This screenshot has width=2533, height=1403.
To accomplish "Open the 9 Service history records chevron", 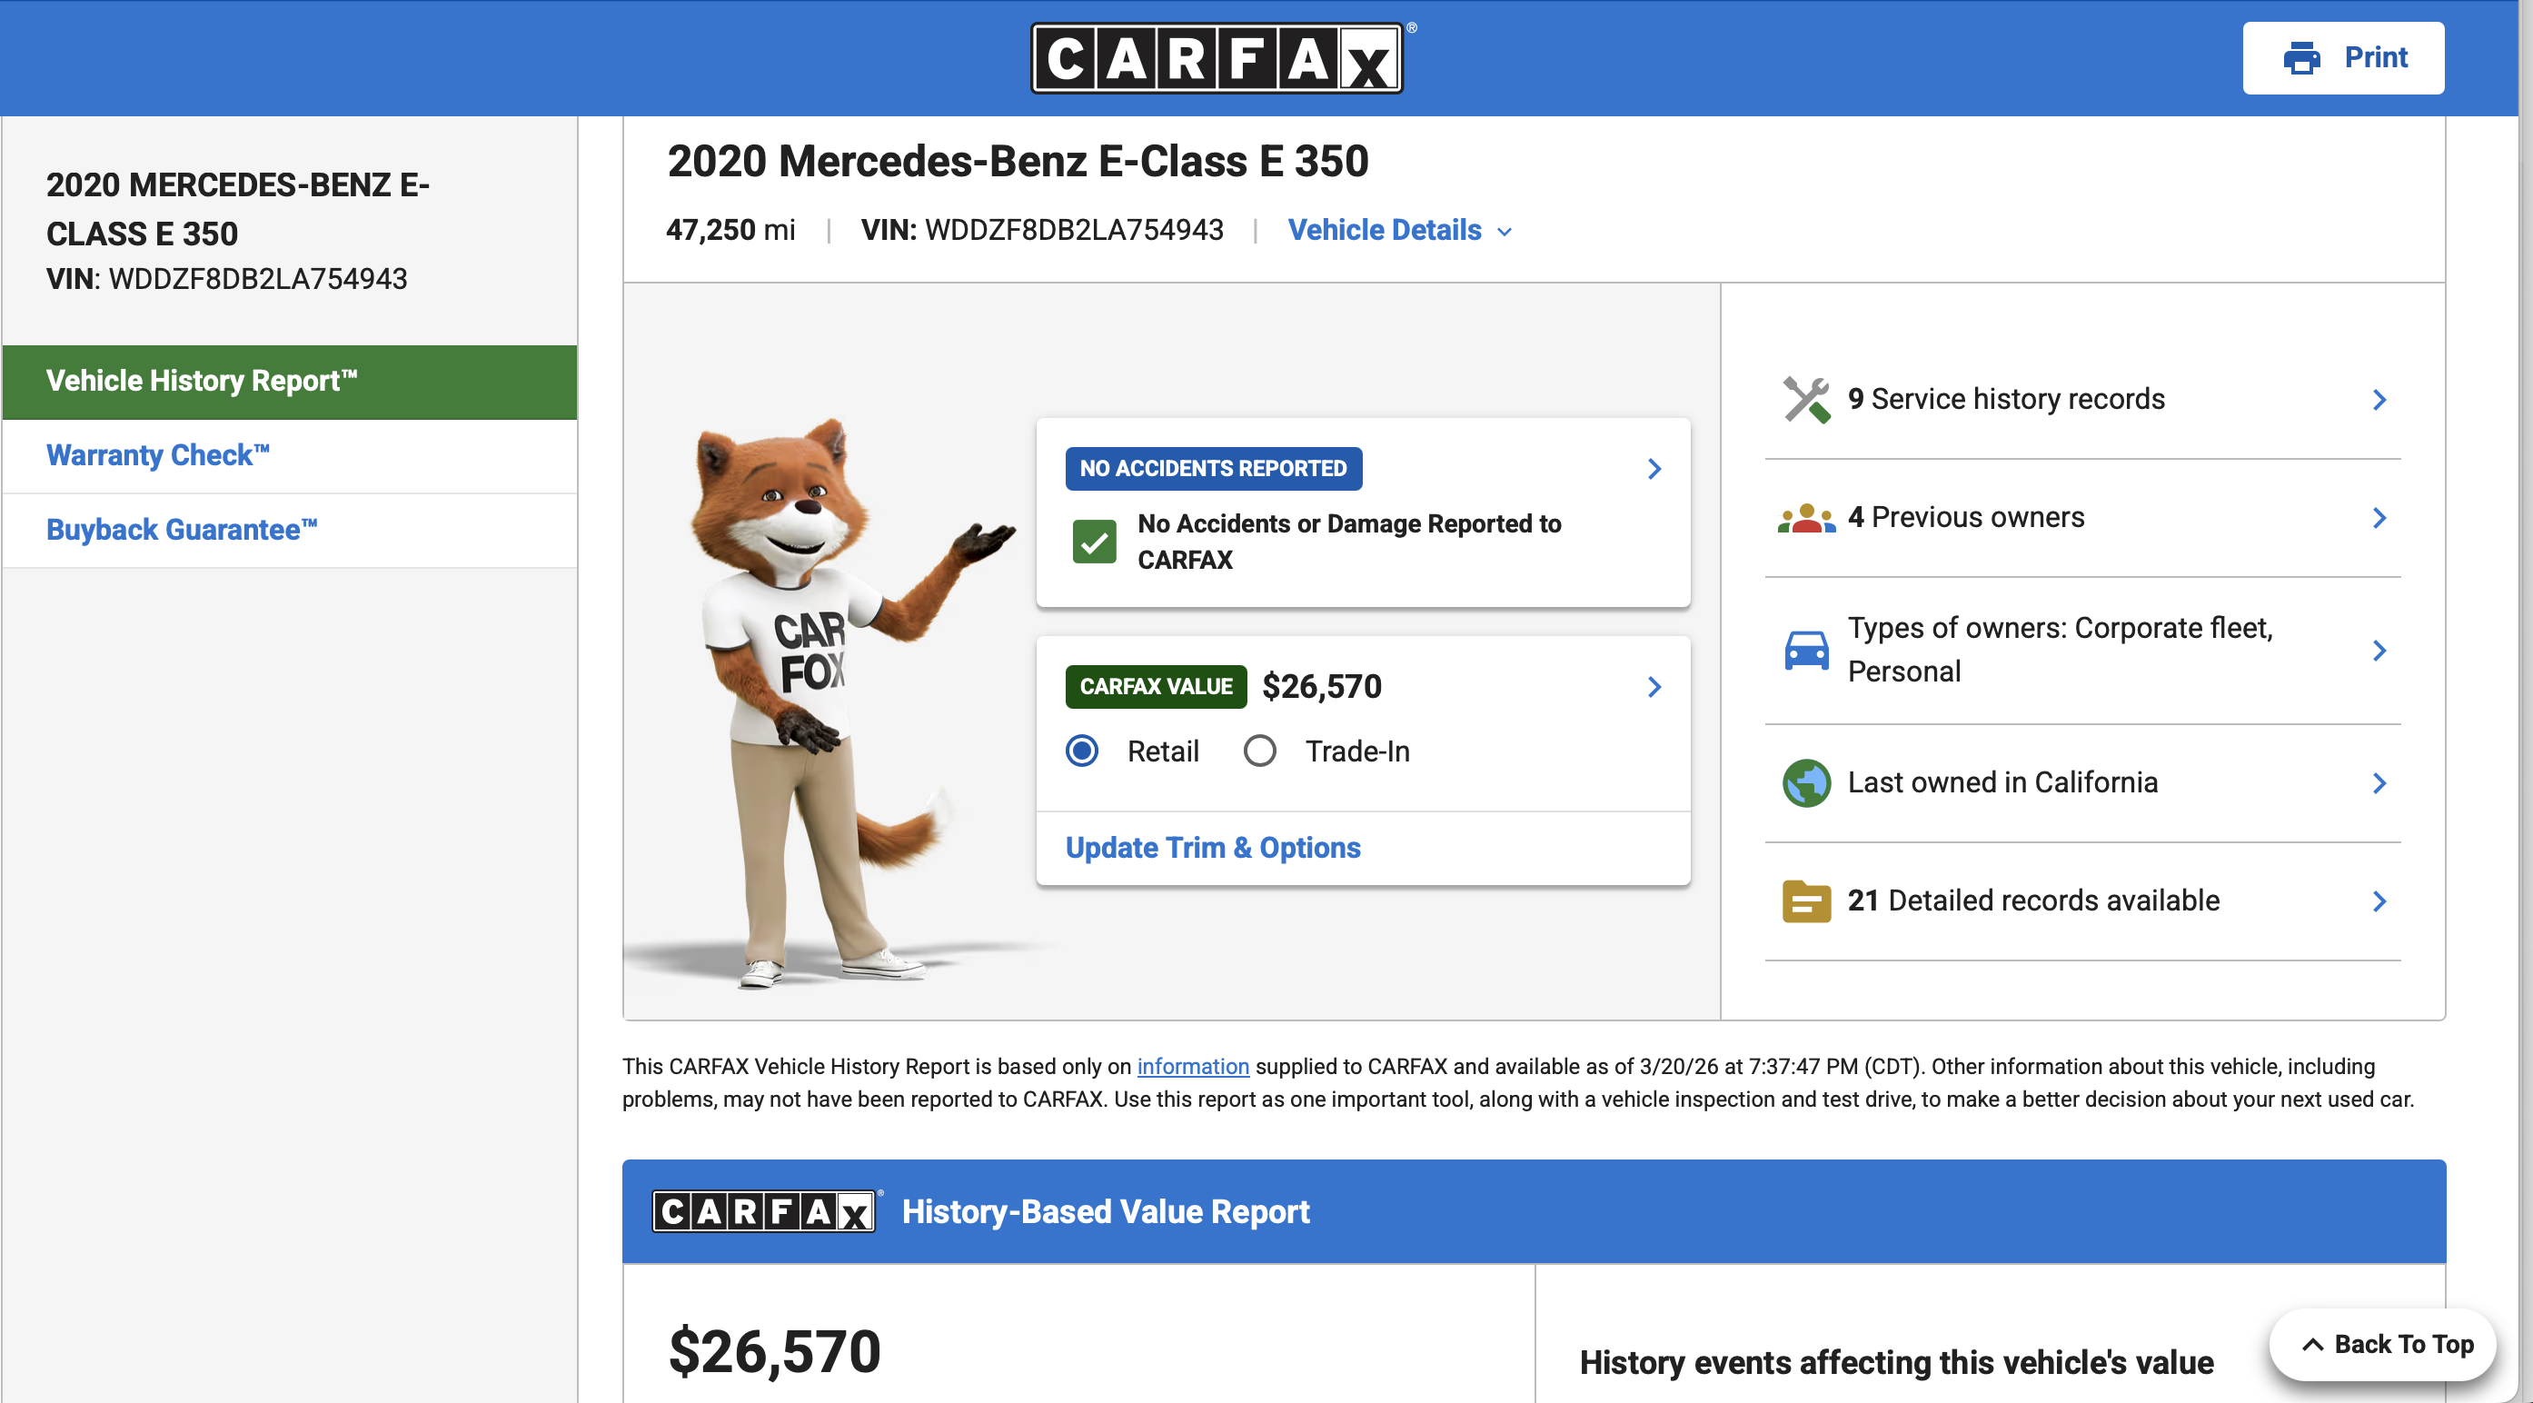I will coord(2379,399).
